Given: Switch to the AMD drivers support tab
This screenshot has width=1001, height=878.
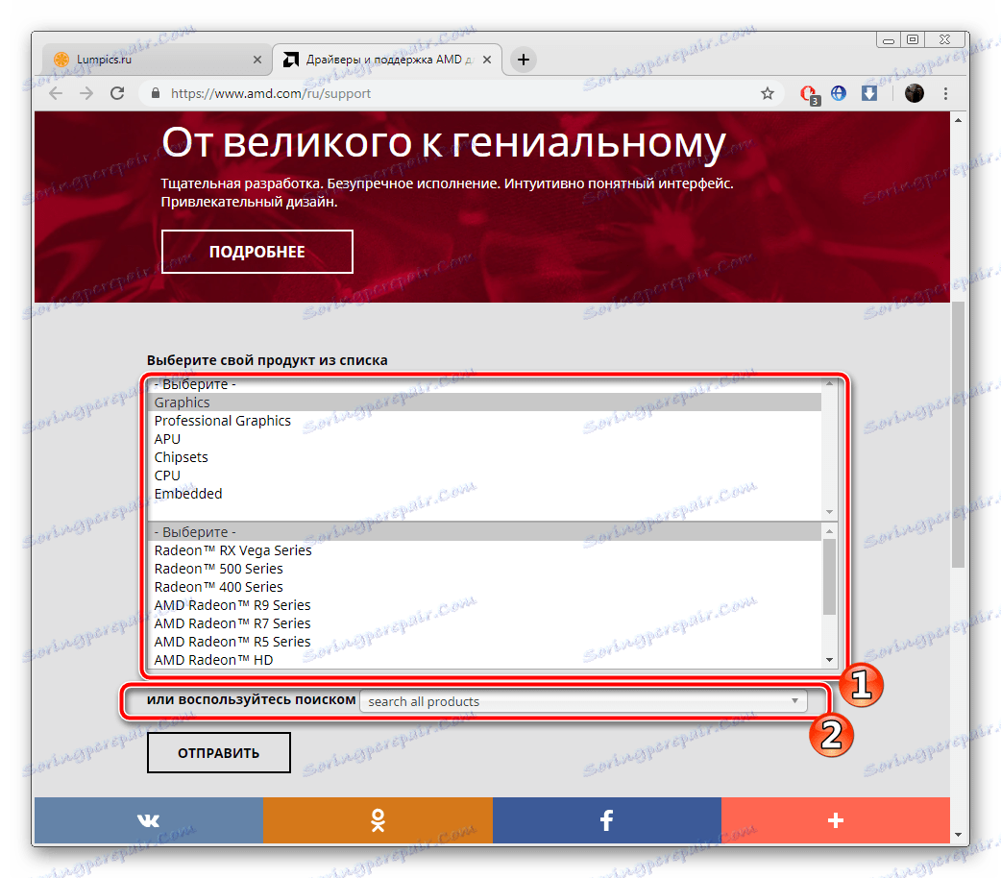Looking at the screenshot, I should tap(375, 59).
